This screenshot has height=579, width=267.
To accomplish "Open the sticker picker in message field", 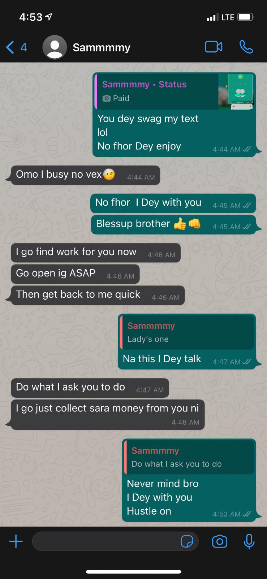I will (x=187, y=541).
